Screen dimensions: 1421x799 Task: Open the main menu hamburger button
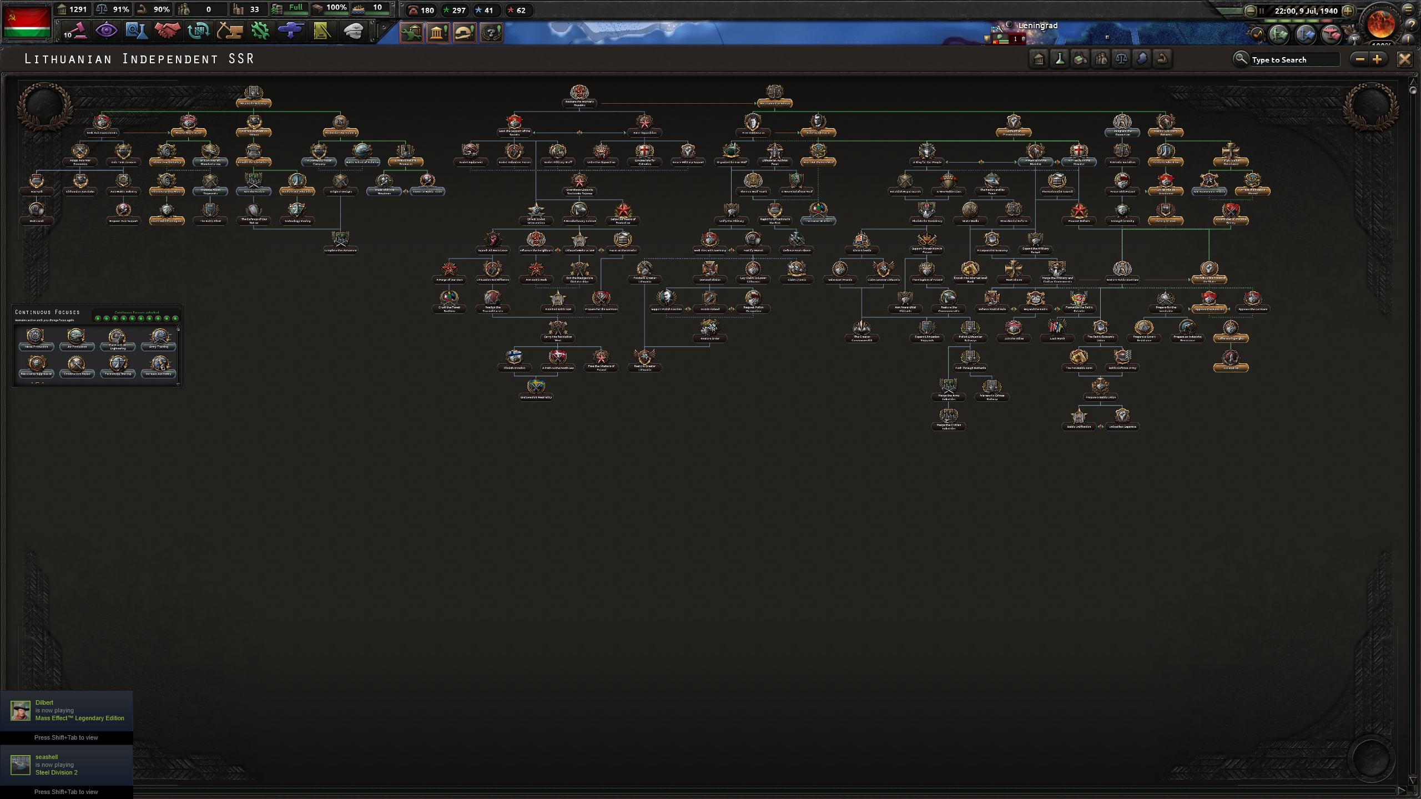click(1408, 9)
